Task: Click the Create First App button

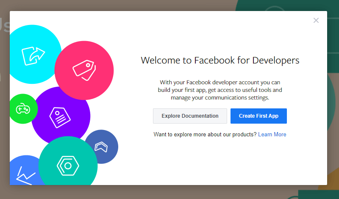Action: 258,116
